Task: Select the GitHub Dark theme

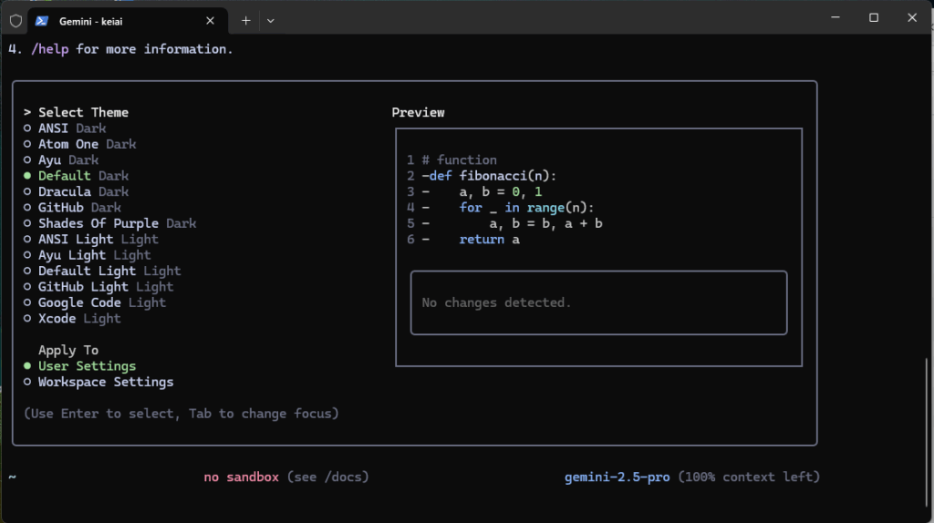Action: coord(73,208)
